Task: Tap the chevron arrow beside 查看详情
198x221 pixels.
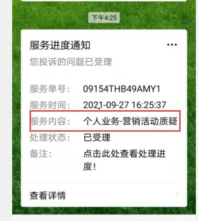Action: [x=177, y=195]
